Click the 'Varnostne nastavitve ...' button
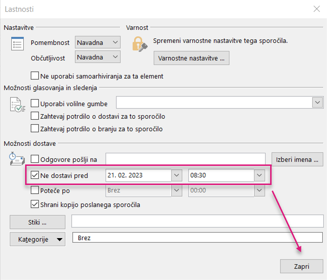Screen dimensions: 327x280 tap(191, 58)
